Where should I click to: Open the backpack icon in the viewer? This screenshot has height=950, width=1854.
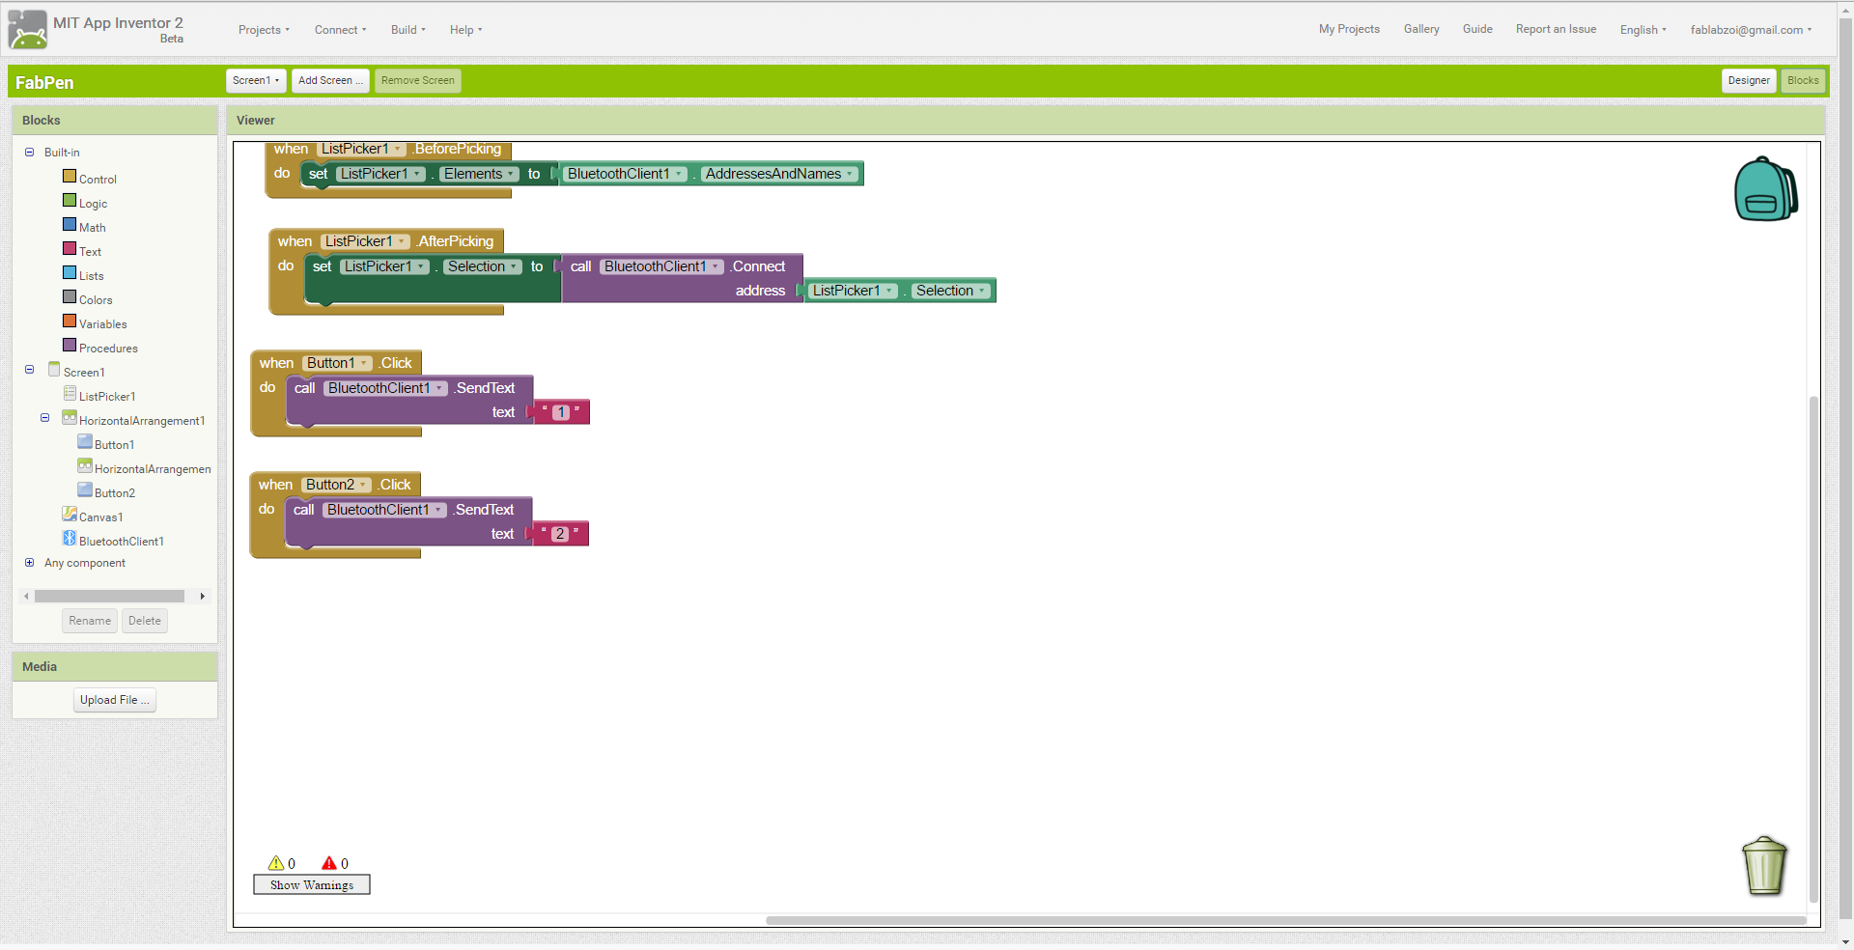(x=1765, y=189)
